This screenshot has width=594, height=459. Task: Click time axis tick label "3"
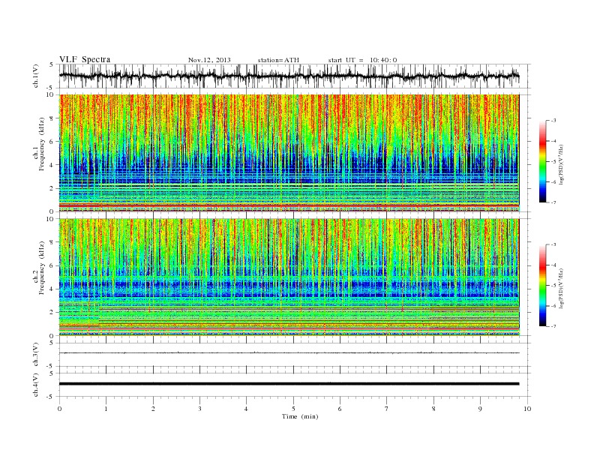199,409
